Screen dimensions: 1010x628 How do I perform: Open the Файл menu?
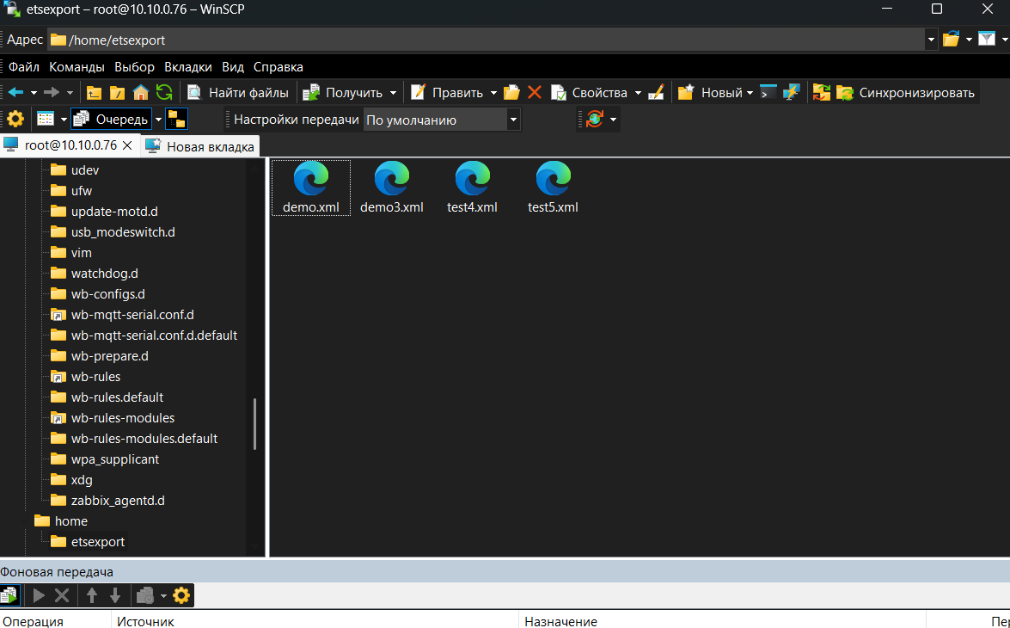click(x=24, y=67)
